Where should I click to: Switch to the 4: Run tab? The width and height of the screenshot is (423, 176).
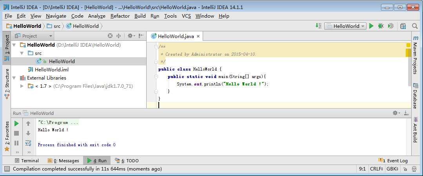coord(96,161)
